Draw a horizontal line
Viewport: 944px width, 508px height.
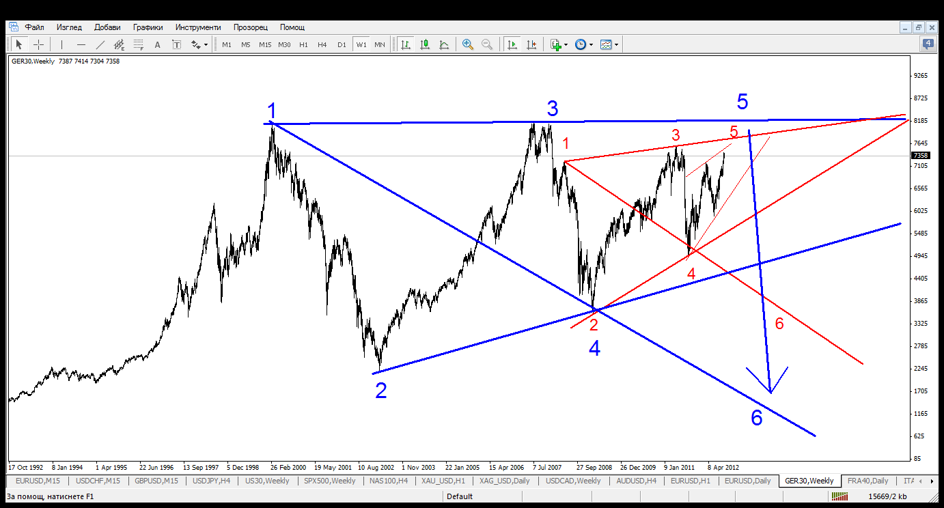coord(81,44)
